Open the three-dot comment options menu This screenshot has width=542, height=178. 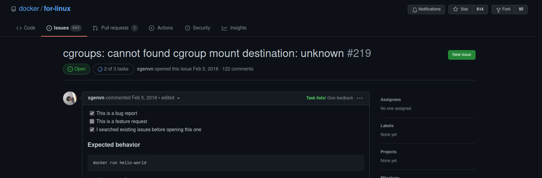(x=360, y=98)
